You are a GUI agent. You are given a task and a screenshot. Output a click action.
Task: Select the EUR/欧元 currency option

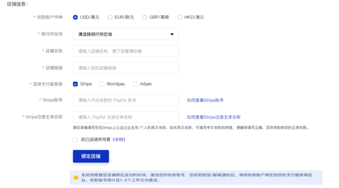pos(110,17)
